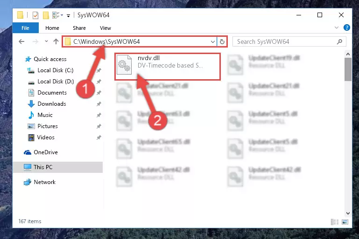Open Help with the question mark icon

pos(347,27)
